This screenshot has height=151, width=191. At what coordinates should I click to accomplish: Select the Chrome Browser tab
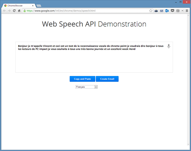[19, 6]
